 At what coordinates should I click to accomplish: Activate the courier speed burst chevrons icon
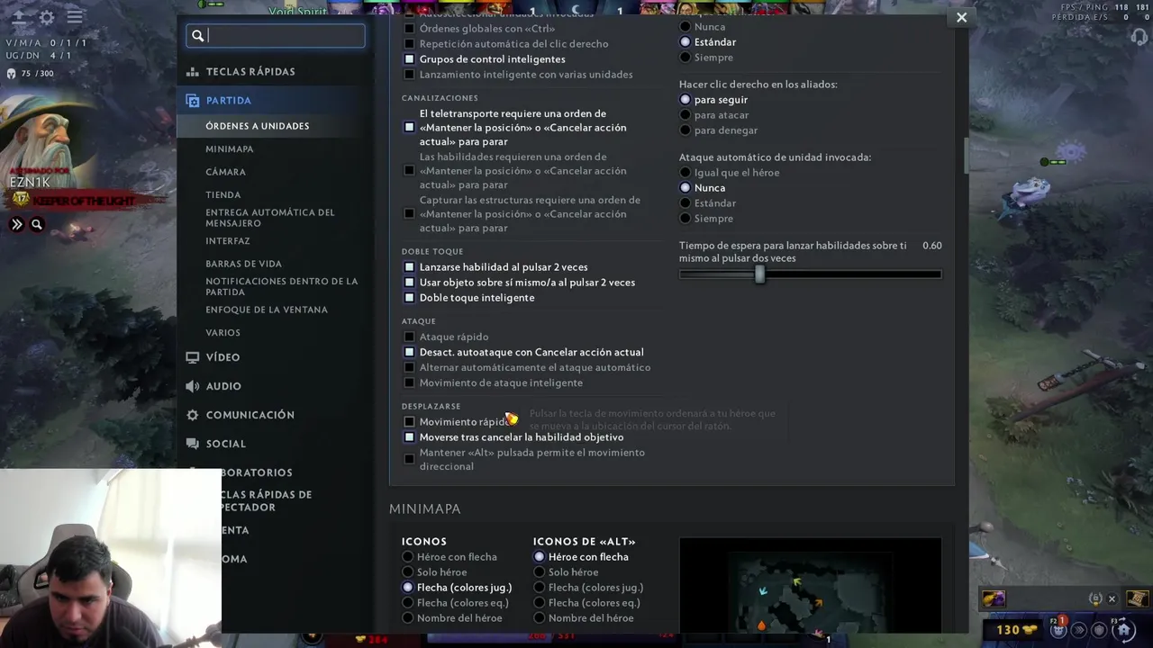1078,630
